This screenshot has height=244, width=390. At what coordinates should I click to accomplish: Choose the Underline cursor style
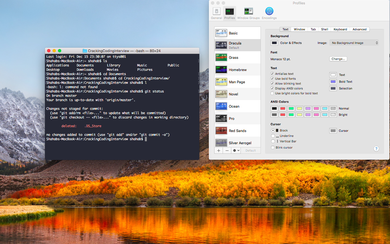coord(273,136)
